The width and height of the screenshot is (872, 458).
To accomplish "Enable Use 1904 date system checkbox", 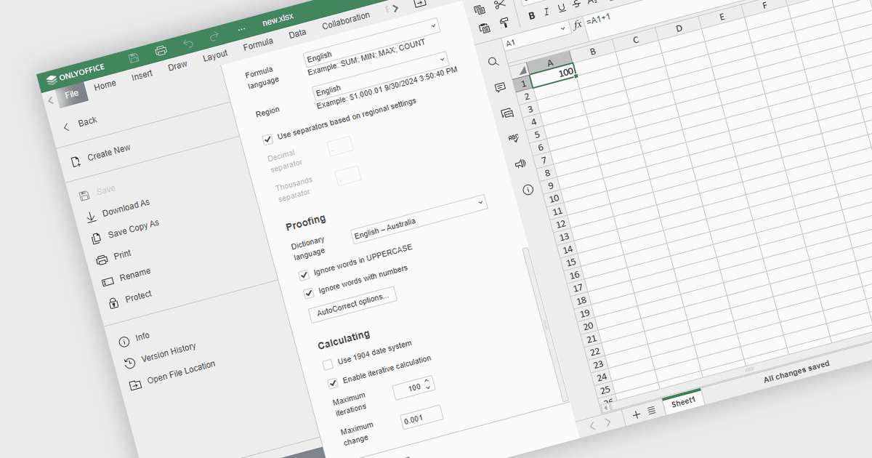I will [328, 363].
